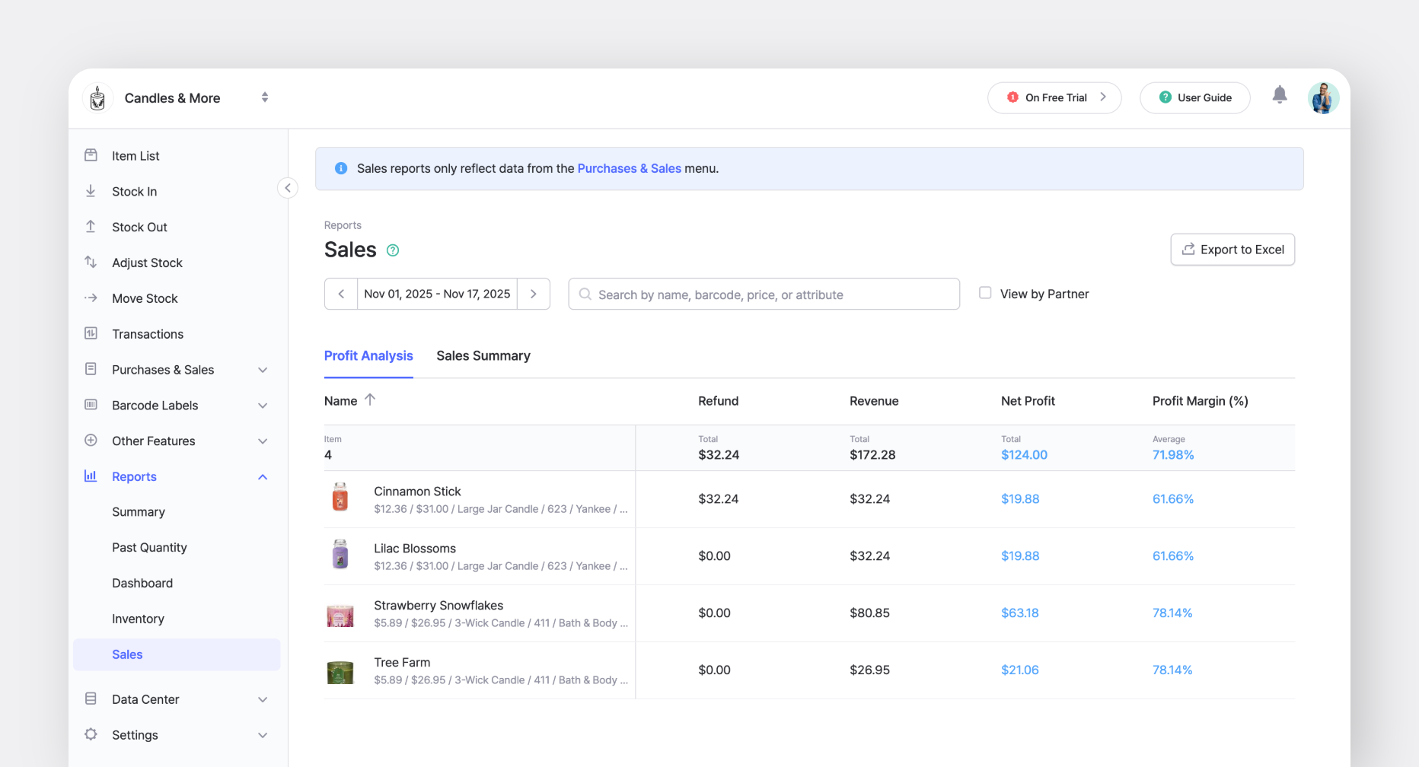Expand the Purchases & Sales section
The width and height of the screenshot is (1419, 767).
pos(263,370)
